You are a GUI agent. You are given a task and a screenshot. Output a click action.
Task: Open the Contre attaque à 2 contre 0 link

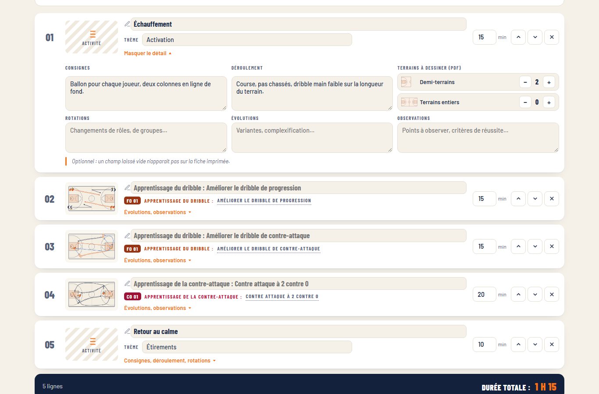[x=282, y=297]
